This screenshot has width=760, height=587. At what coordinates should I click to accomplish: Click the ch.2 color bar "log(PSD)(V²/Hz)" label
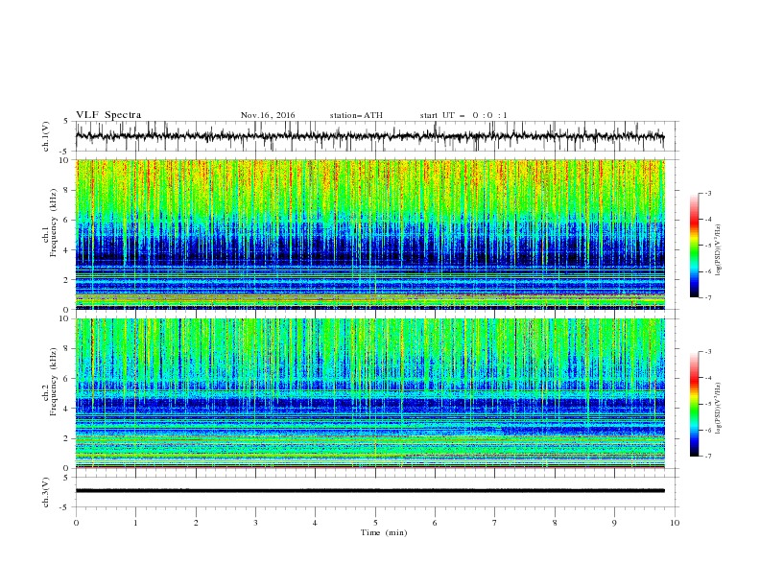point(719,409)
